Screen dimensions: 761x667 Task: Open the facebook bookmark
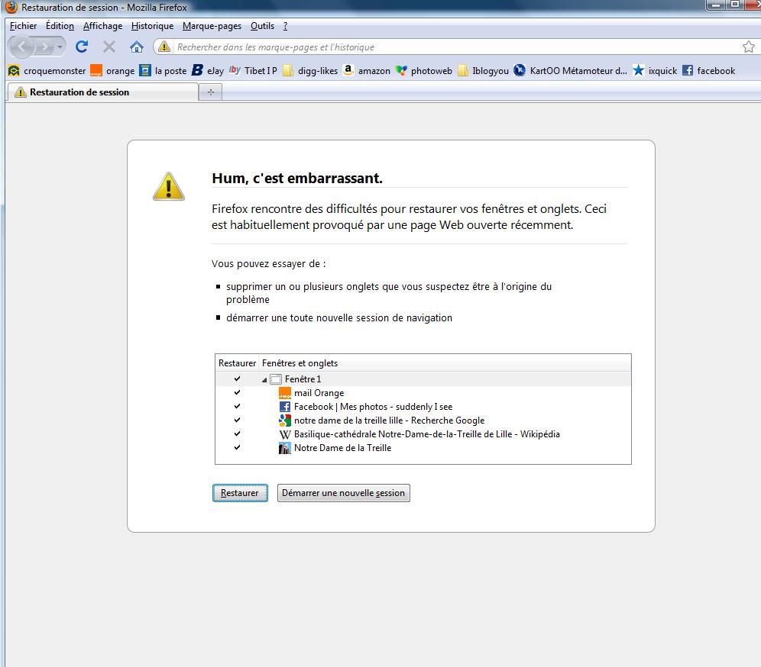pyautogui.click(x=708, y=71)
